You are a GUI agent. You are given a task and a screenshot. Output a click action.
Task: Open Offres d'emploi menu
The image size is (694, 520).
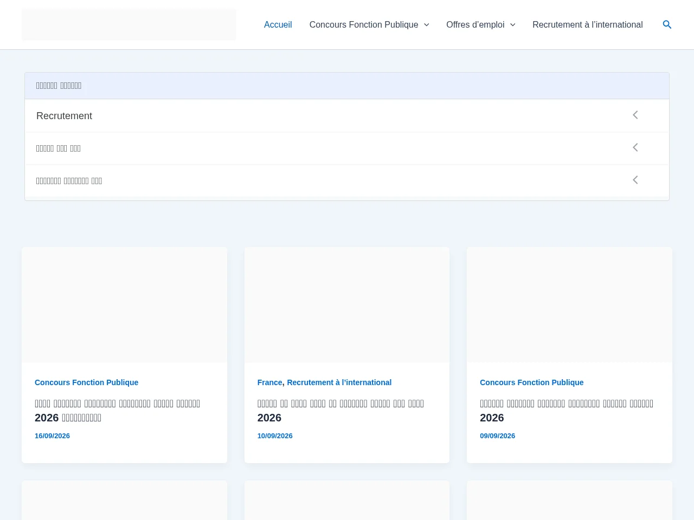tap(475, 24)
